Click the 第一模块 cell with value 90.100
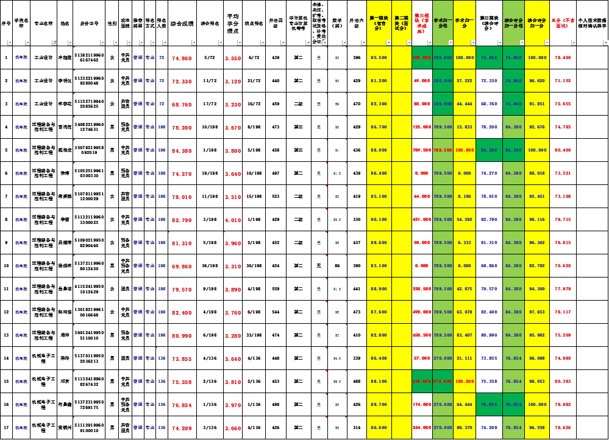The image size is (609, 440). point(379,219)
